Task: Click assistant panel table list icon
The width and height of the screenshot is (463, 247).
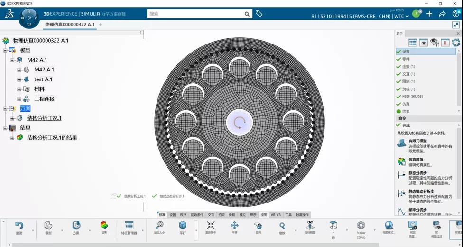Action: click(x=413, y=43)
